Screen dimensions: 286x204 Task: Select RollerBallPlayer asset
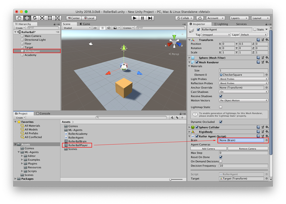pyautogui.click(x=78, y=145)
